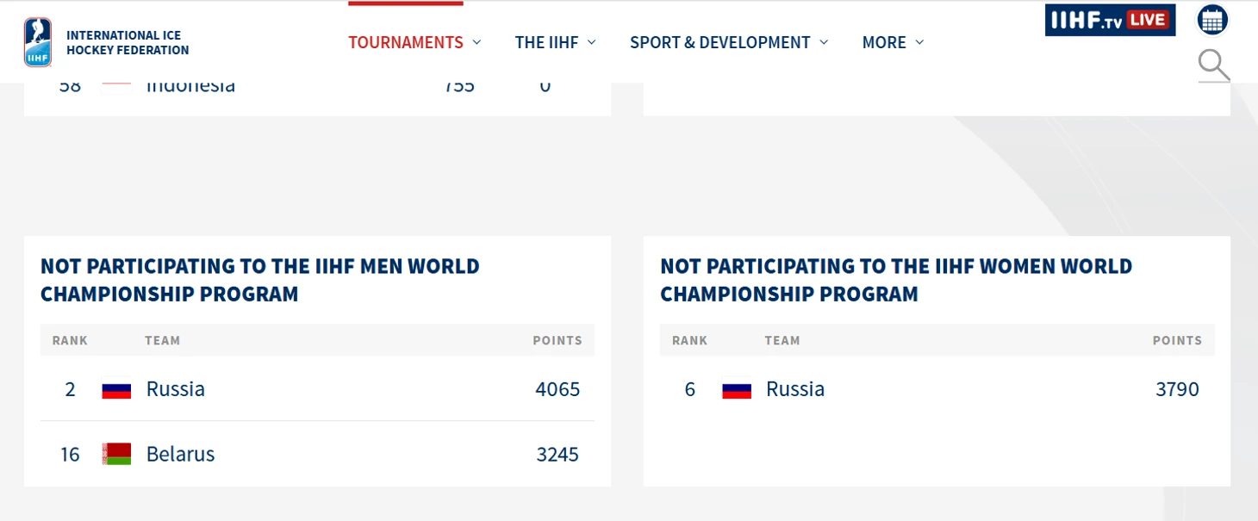Viewport: 1258px width, 521px height.
Task: Open the IIHF.tv LIVE badge
Action: [x=1110, y=20]
